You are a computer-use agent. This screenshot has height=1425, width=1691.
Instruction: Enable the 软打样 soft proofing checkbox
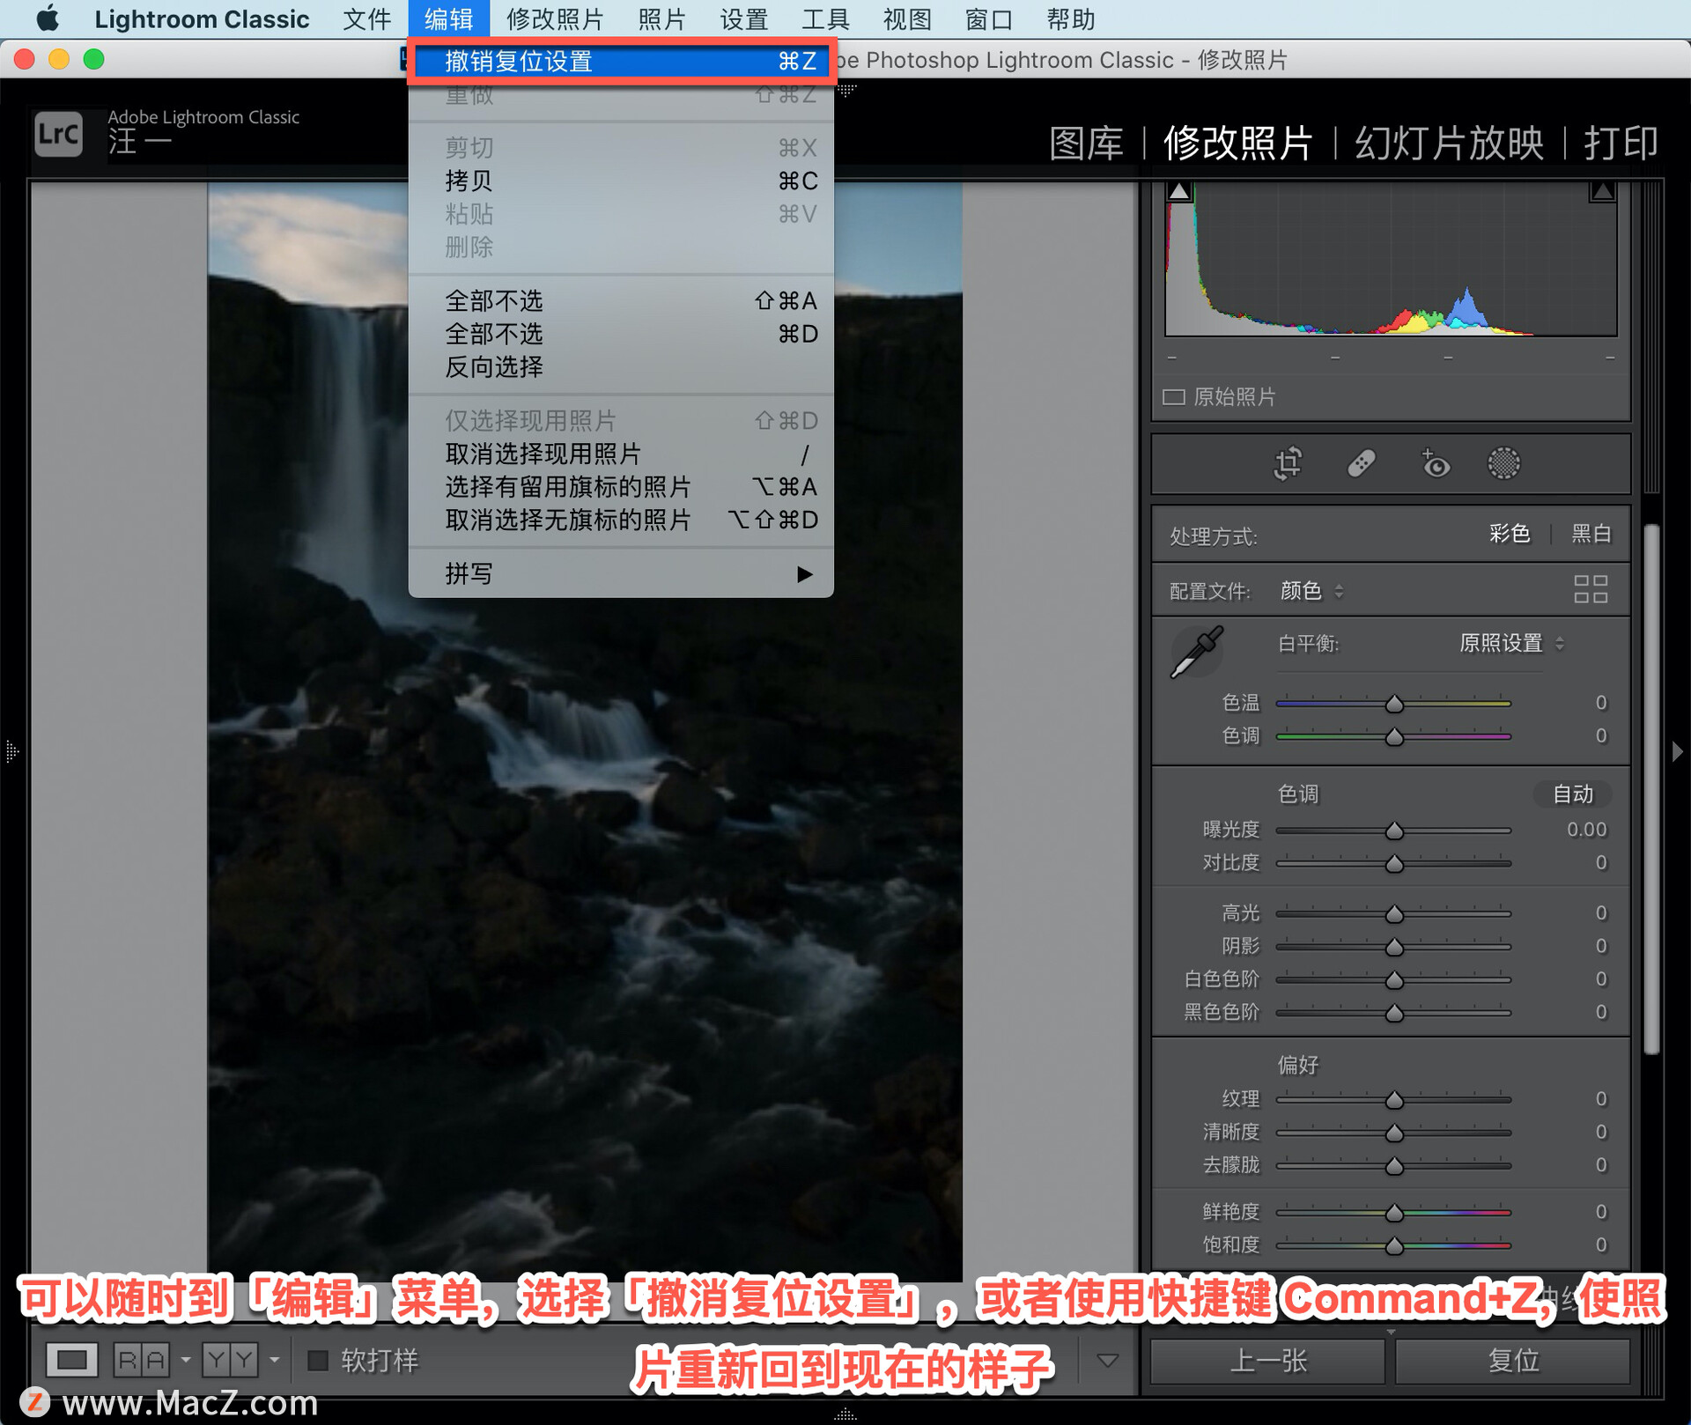click(x=318, y=1360)
